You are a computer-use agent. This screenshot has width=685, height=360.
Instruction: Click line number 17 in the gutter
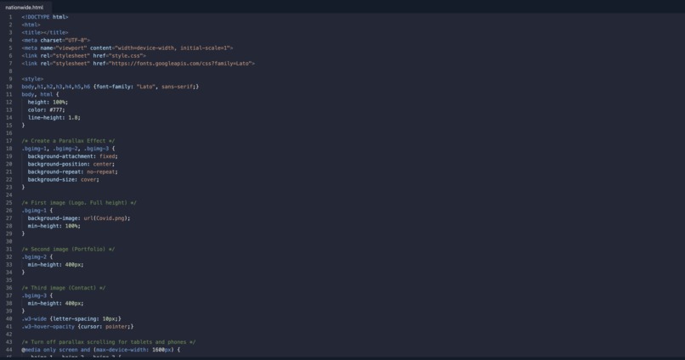[x=8, y=141]
